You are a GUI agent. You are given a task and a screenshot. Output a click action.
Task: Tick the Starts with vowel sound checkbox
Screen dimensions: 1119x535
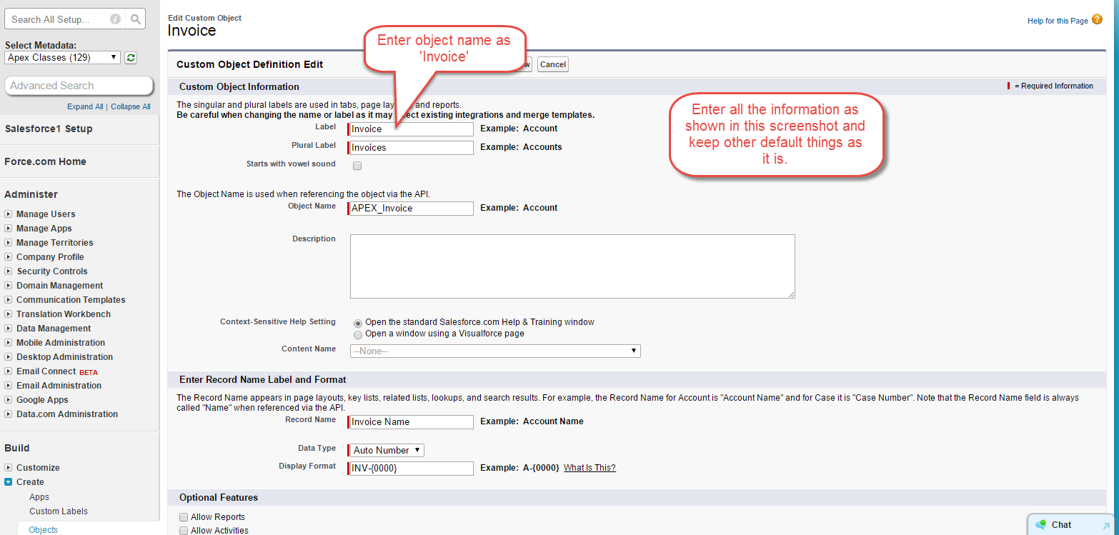click(357, 166)
